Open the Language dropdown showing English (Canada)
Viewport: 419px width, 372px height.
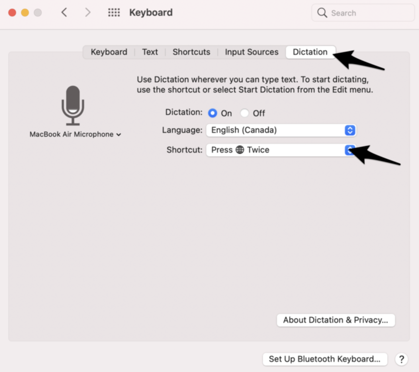pyautogui.click(x=280, y=130)
